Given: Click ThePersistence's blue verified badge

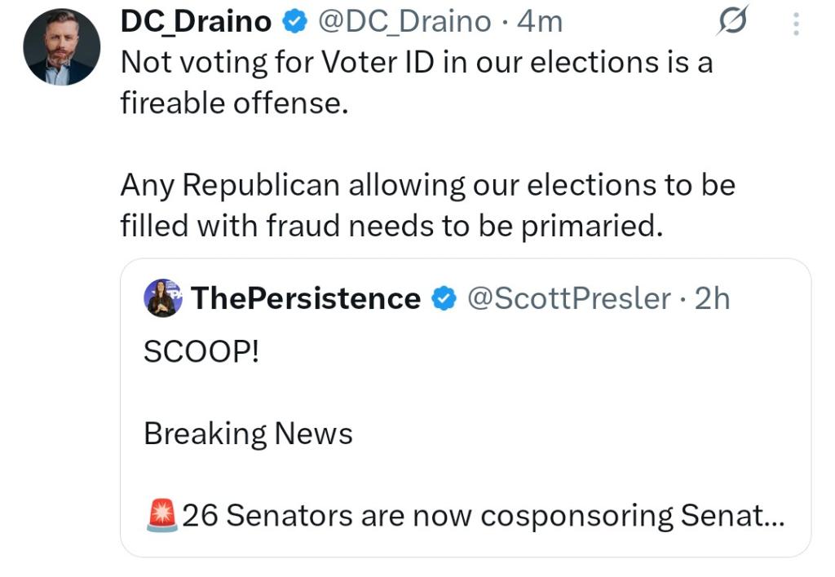Looking at the screenshot, I should pos(443,299).
